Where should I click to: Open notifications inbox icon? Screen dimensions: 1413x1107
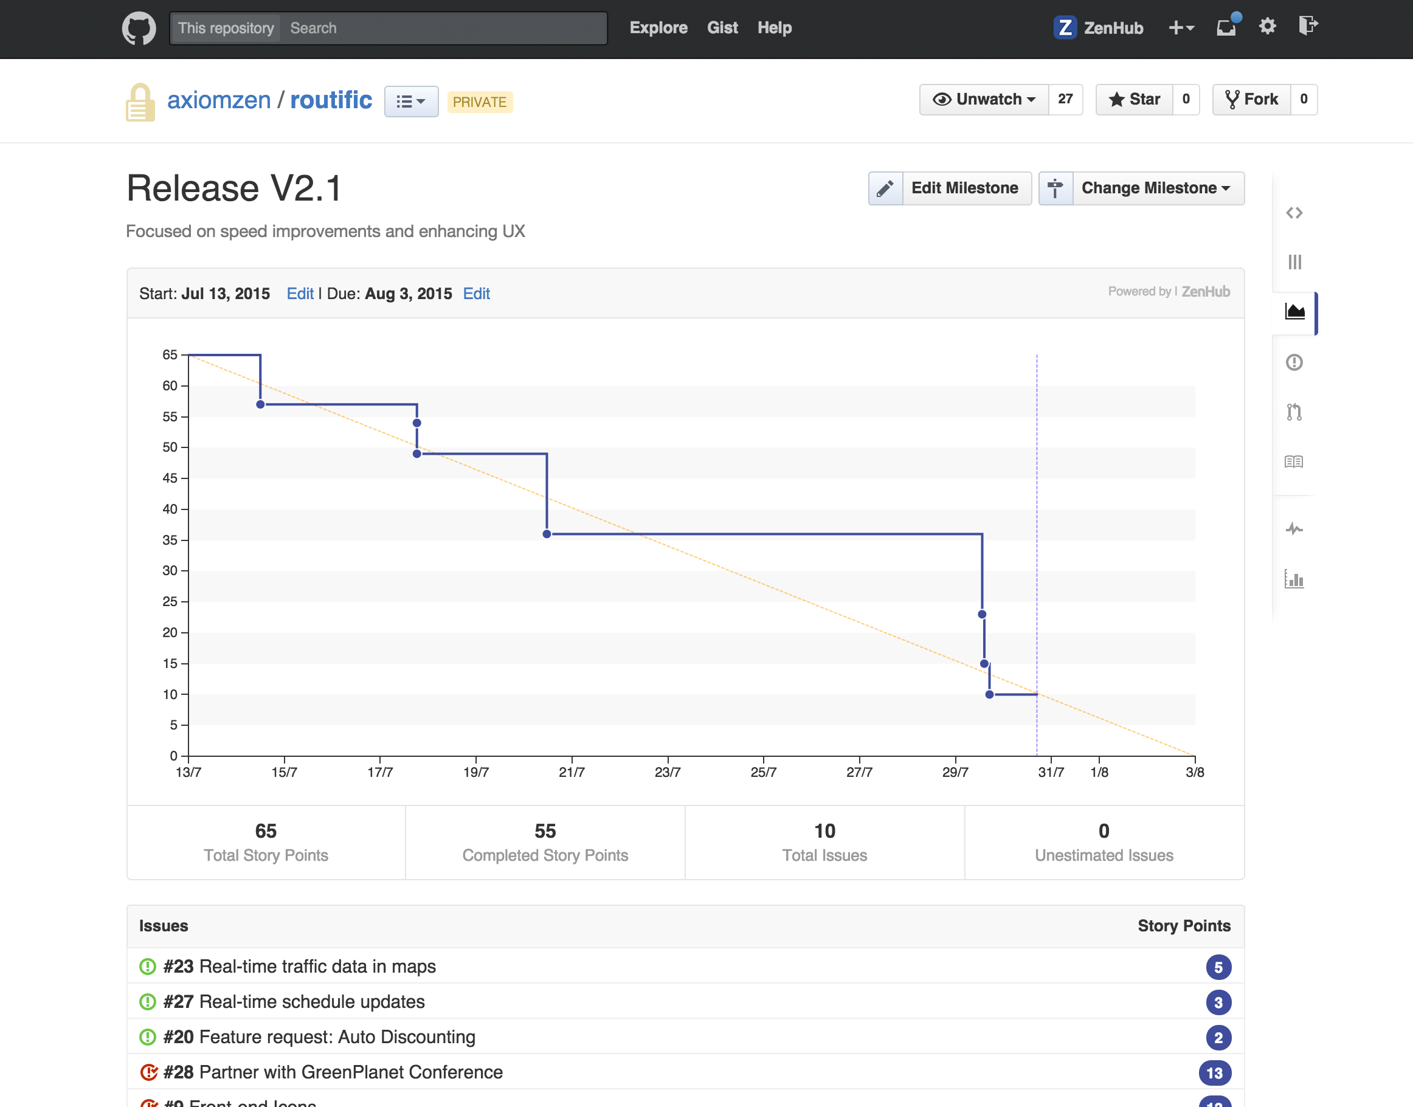(1226, 28)
